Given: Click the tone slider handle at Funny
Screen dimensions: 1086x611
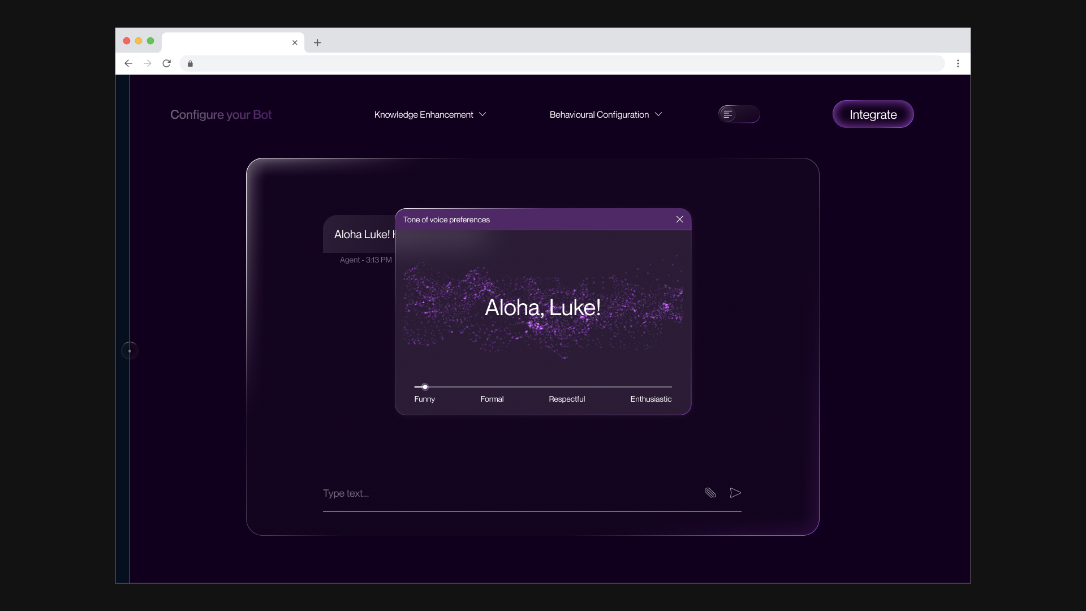Looking at the screenshot, I should [x=425, y=387].
